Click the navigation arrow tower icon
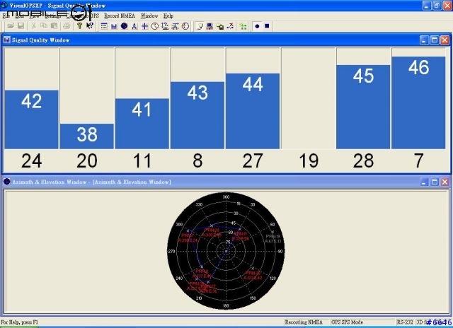Screen dimensions: 453x328 pyautogui.click(x=134, y=26)
